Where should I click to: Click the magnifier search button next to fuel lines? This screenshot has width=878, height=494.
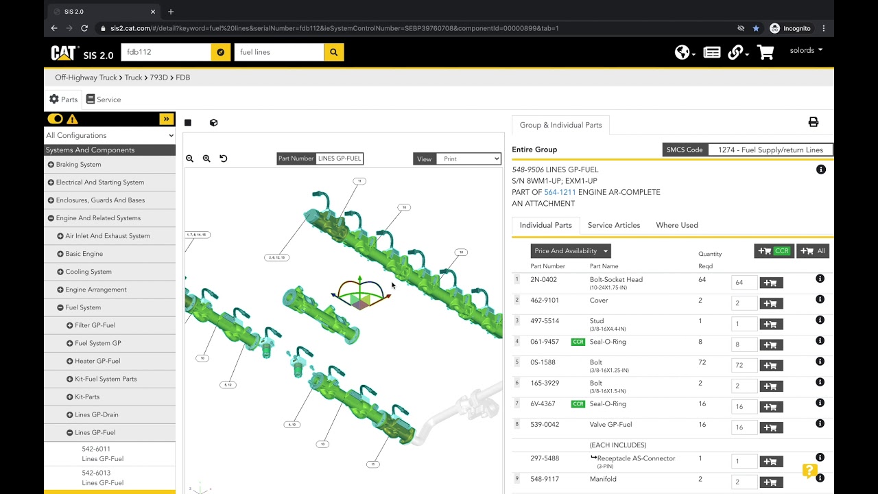(x=333, y=52)
